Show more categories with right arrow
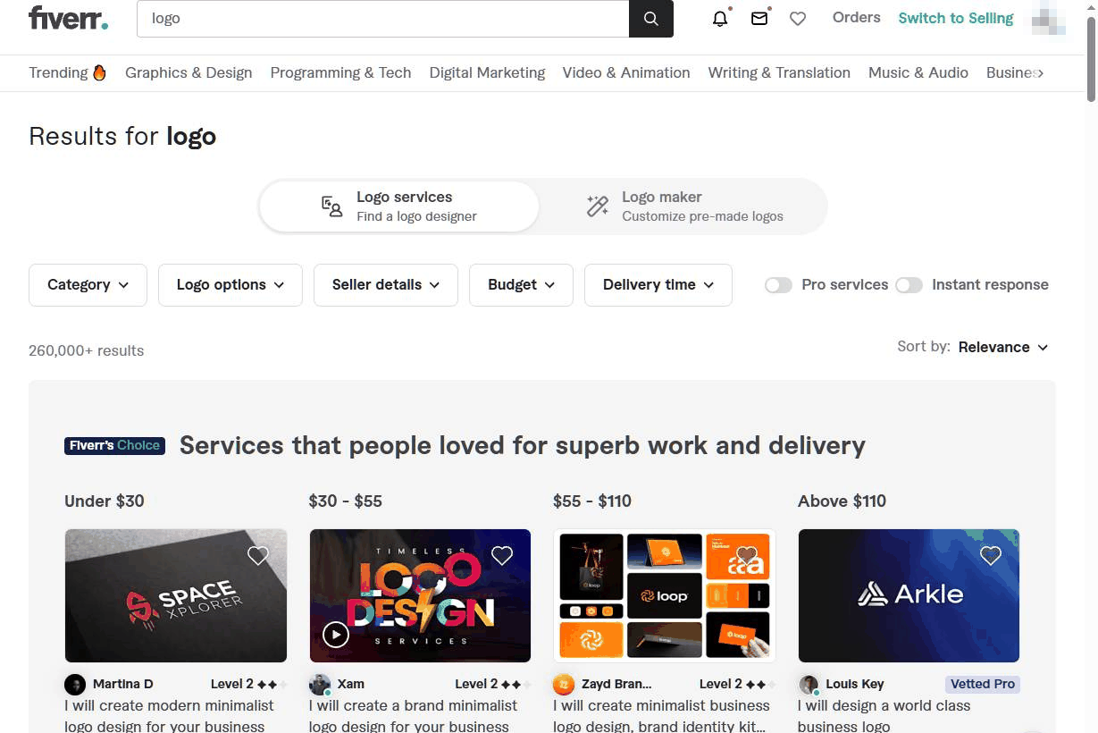This screenshot has width=1098, height=733. 1040,73
